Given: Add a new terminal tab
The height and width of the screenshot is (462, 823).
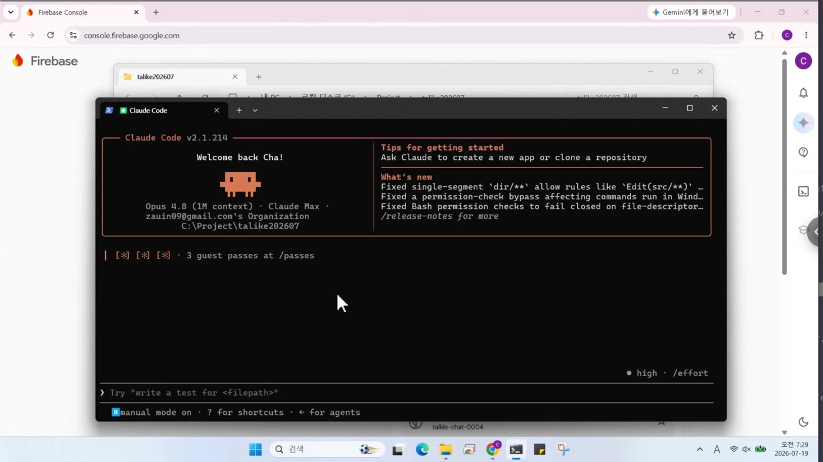Looking at the screenshot, I should [x=239, y=111].
